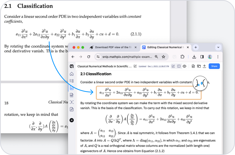235x155 pixels.
Task: Click the faded Mathpix extension icon
Action: (x=174, y=57)
